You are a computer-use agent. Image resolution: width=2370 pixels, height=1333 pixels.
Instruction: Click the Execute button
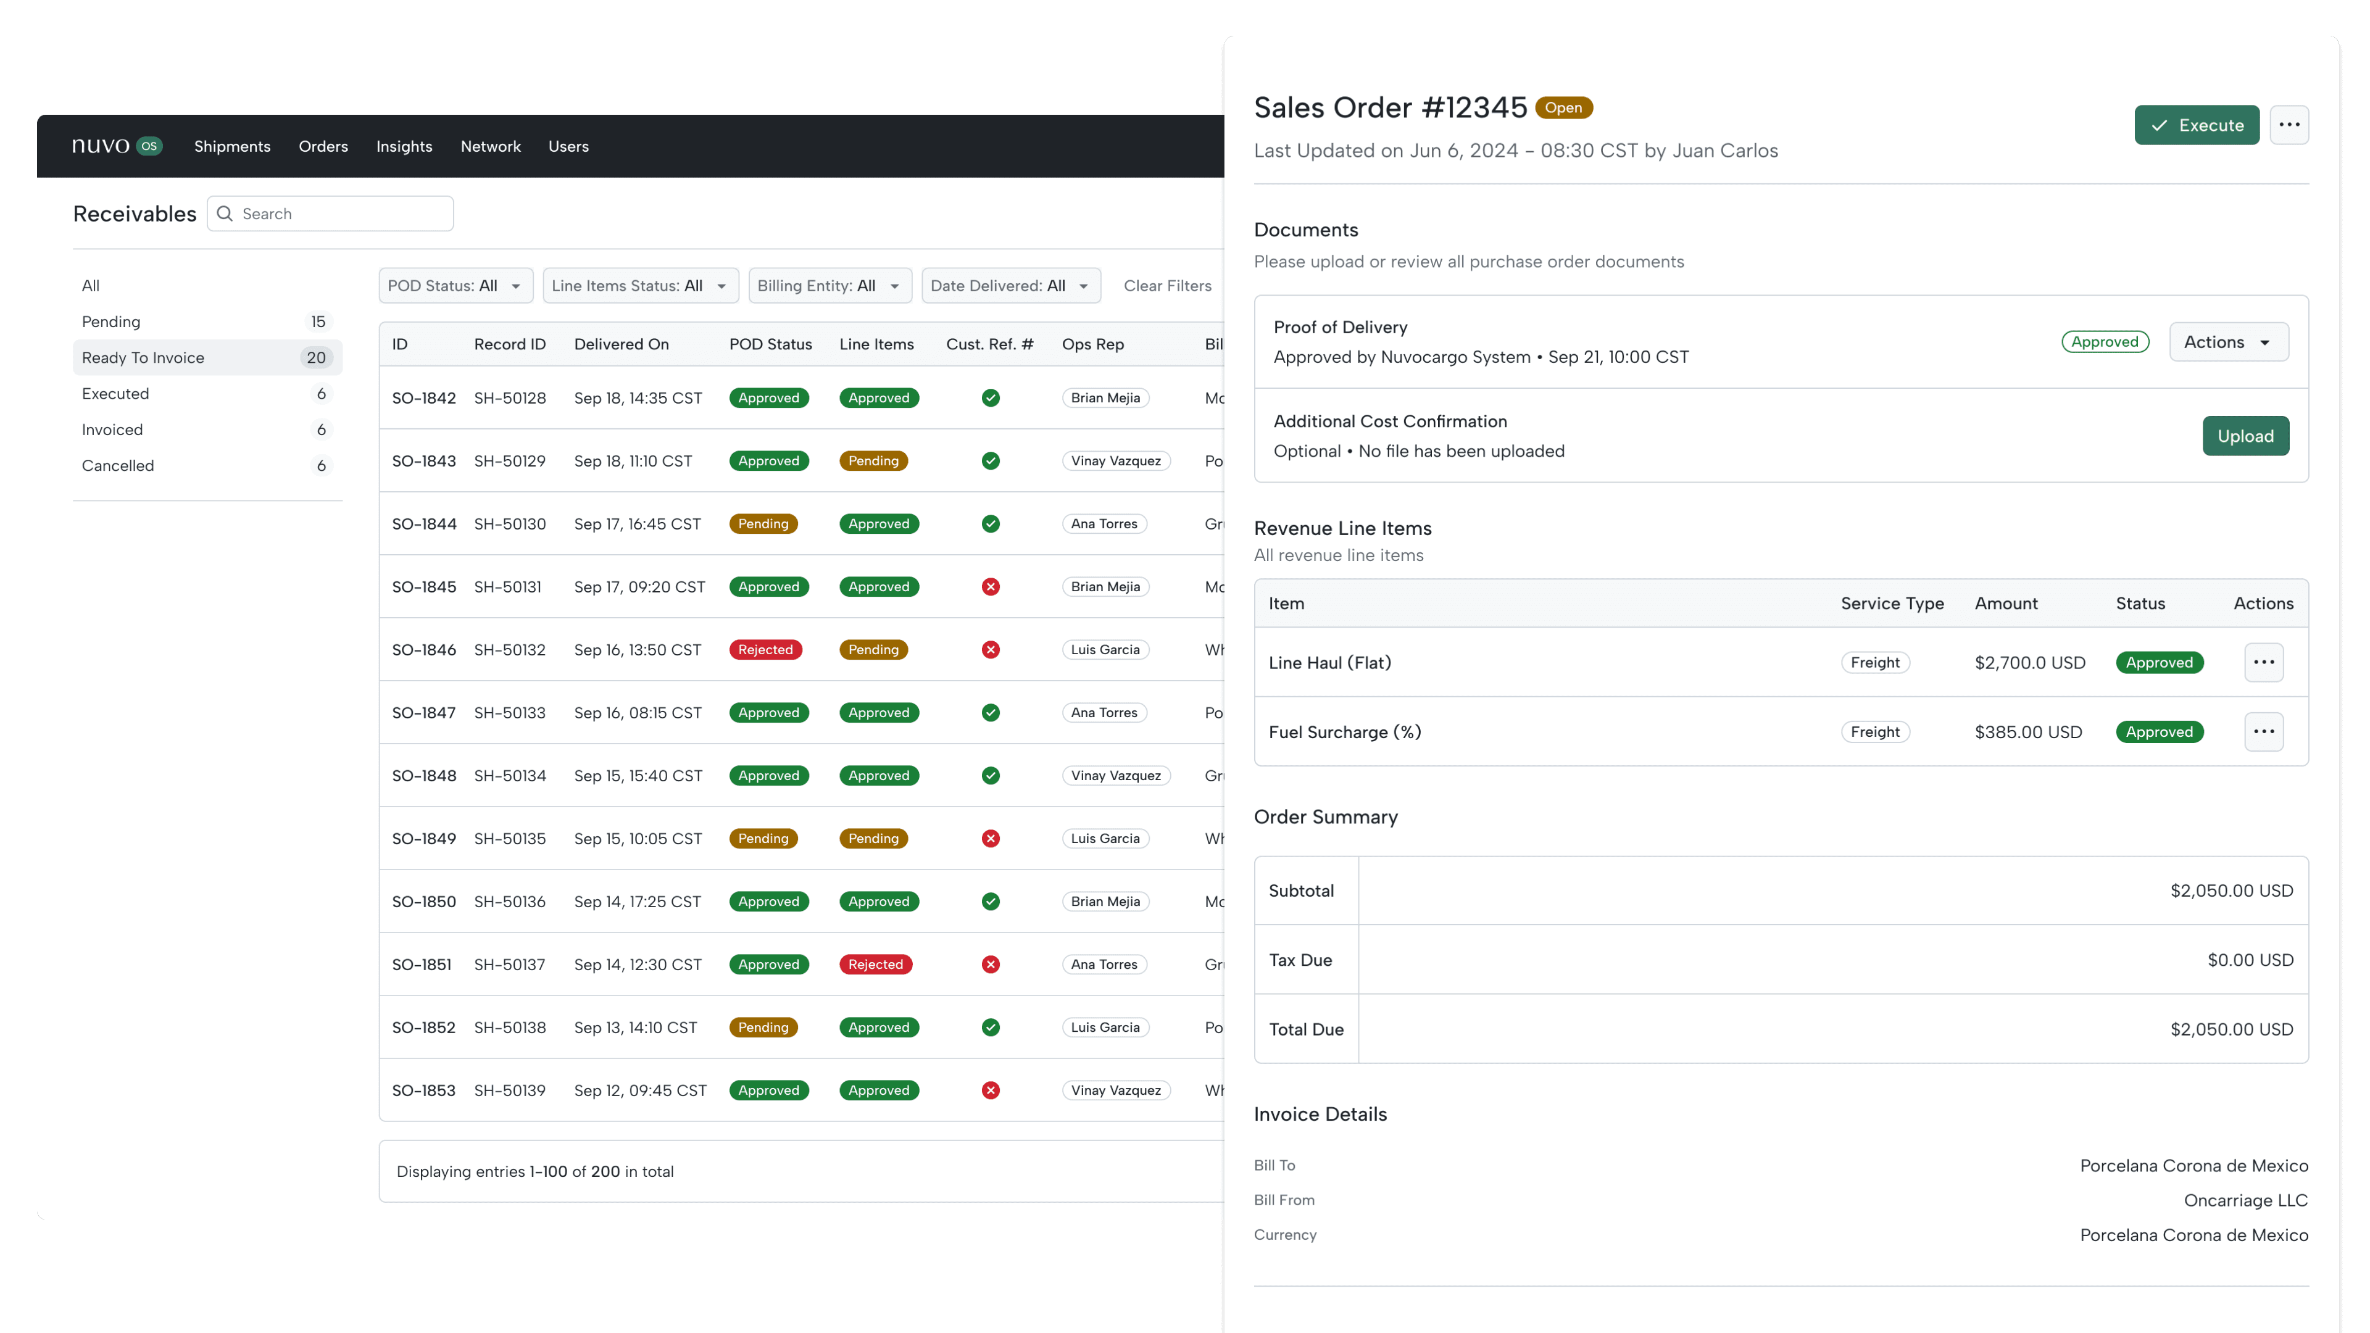[x=2196, y=124]
